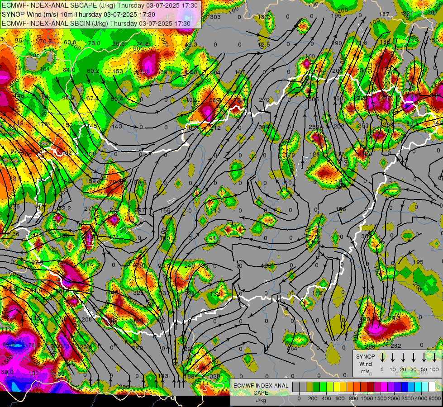The image size is (443, 407).
Task: Click the map value 464
Action: 292,348
